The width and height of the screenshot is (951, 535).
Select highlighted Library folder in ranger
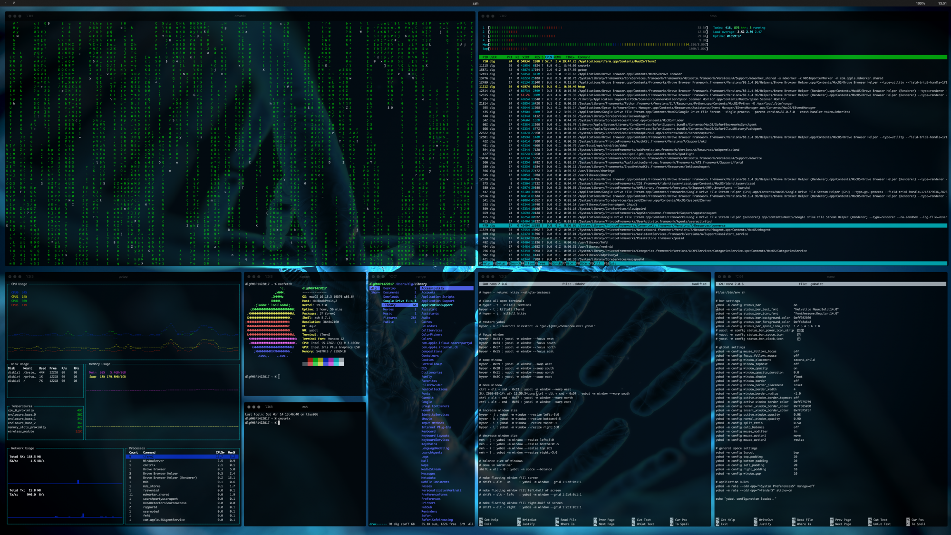click(400, 305)
